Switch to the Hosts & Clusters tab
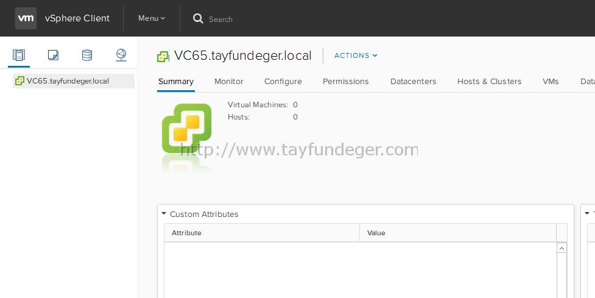This screenshot has width=595, height=298. (x=489, y=82)
